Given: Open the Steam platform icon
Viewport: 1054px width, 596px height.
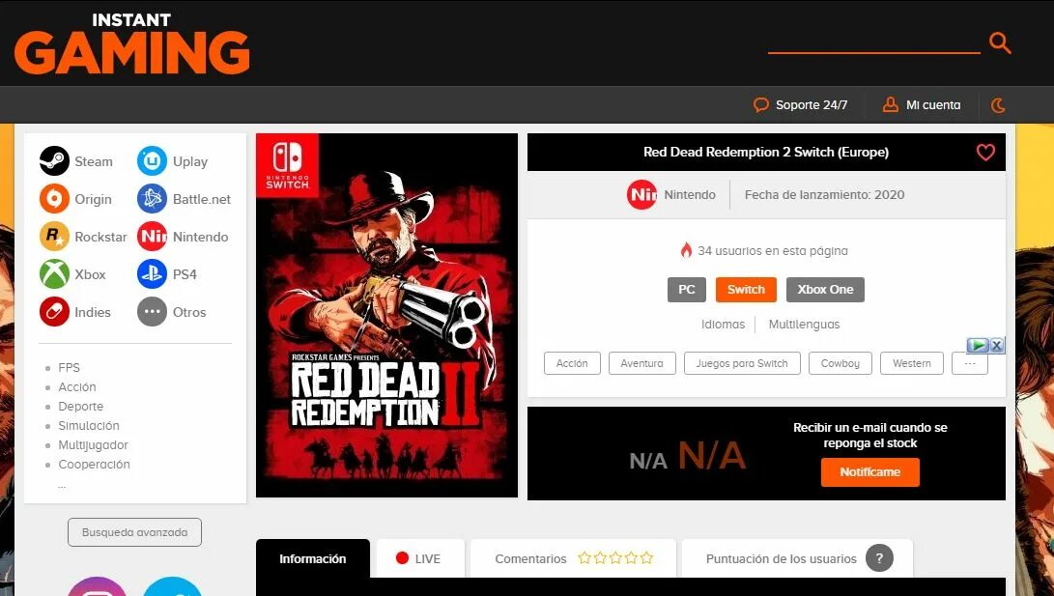Looking at the screenshot, I should pos(54,161).
